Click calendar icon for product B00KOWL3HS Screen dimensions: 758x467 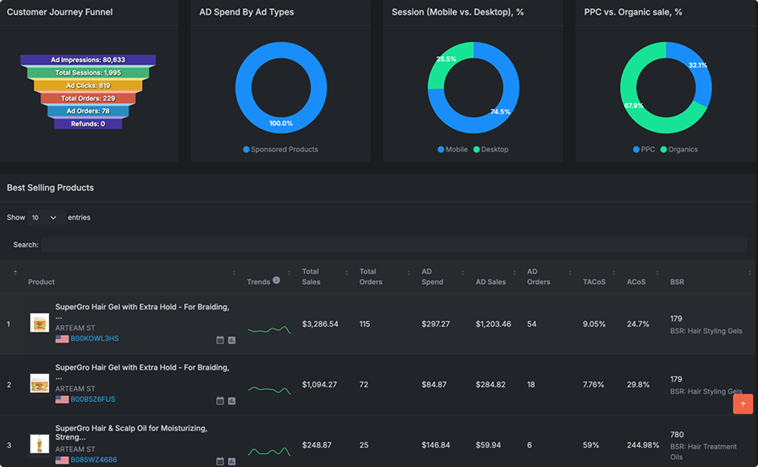click(x=220, y=340)
